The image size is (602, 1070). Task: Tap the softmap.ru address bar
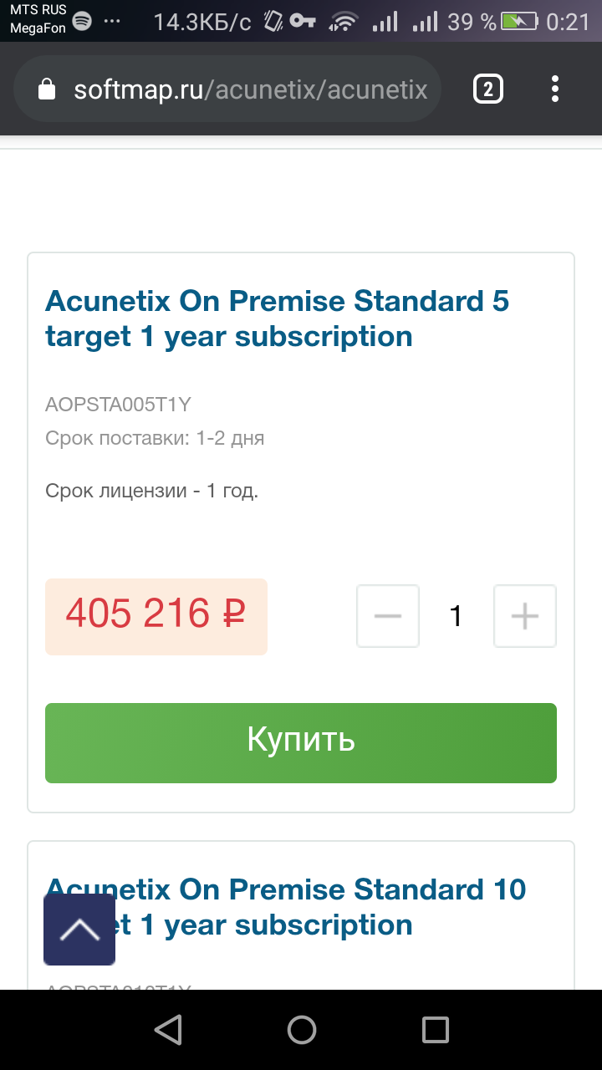[249, 89]
